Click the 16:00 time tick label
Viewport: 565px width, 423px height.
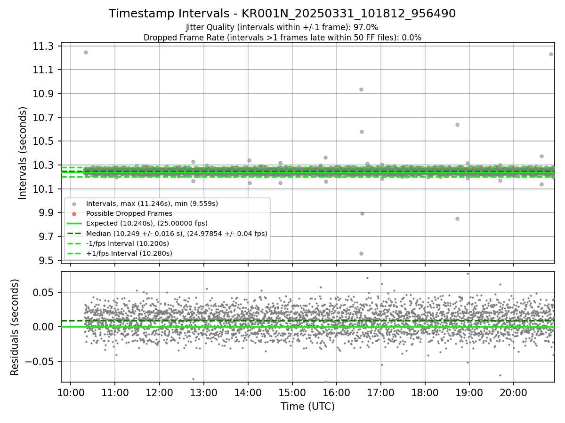[x=336, y=392]
